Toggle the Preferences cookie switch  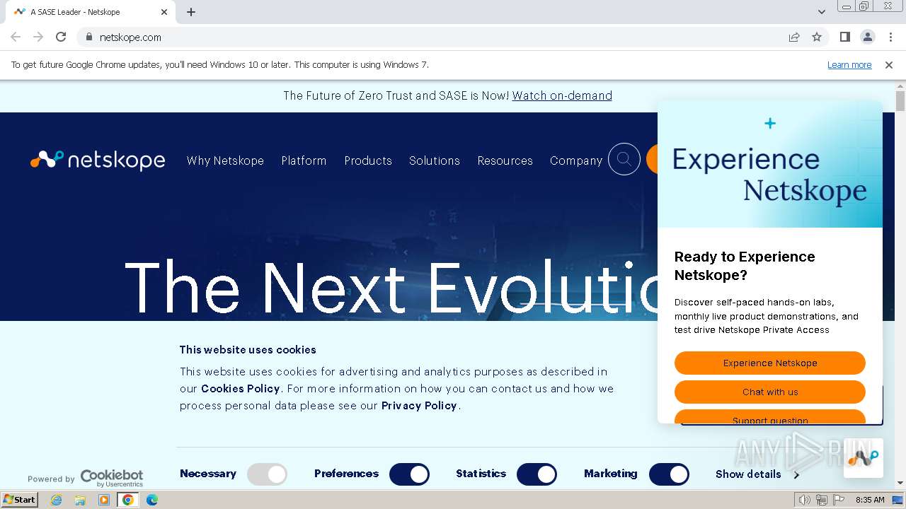409,474
